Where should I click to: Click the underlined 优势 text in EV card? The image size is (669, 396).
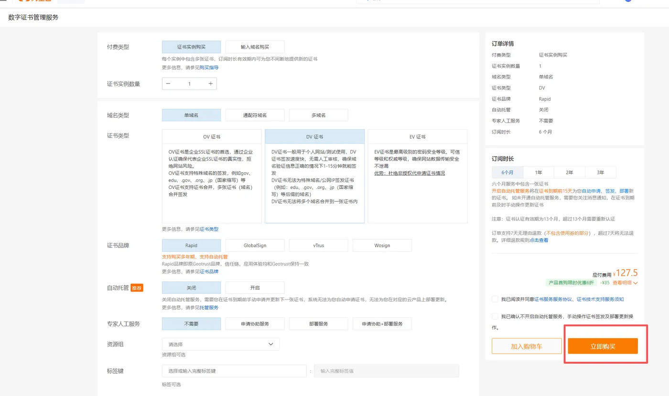tap(410, 173)
